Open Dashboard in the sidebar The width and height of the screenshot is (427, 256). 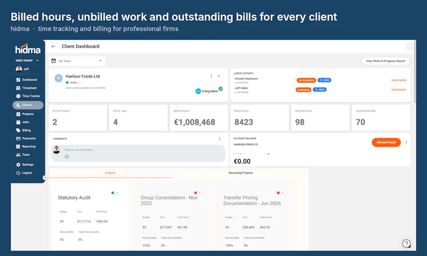point(26,79)
